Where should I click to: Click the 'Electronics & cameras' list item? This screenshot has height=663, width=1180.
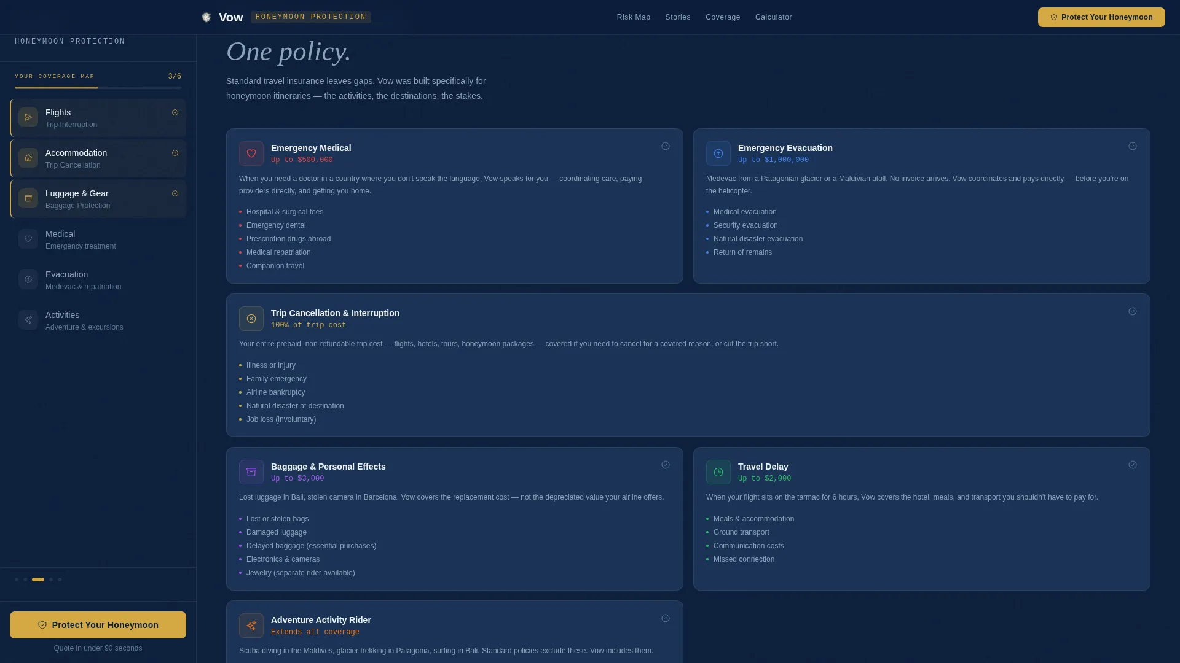pos(283,559)
